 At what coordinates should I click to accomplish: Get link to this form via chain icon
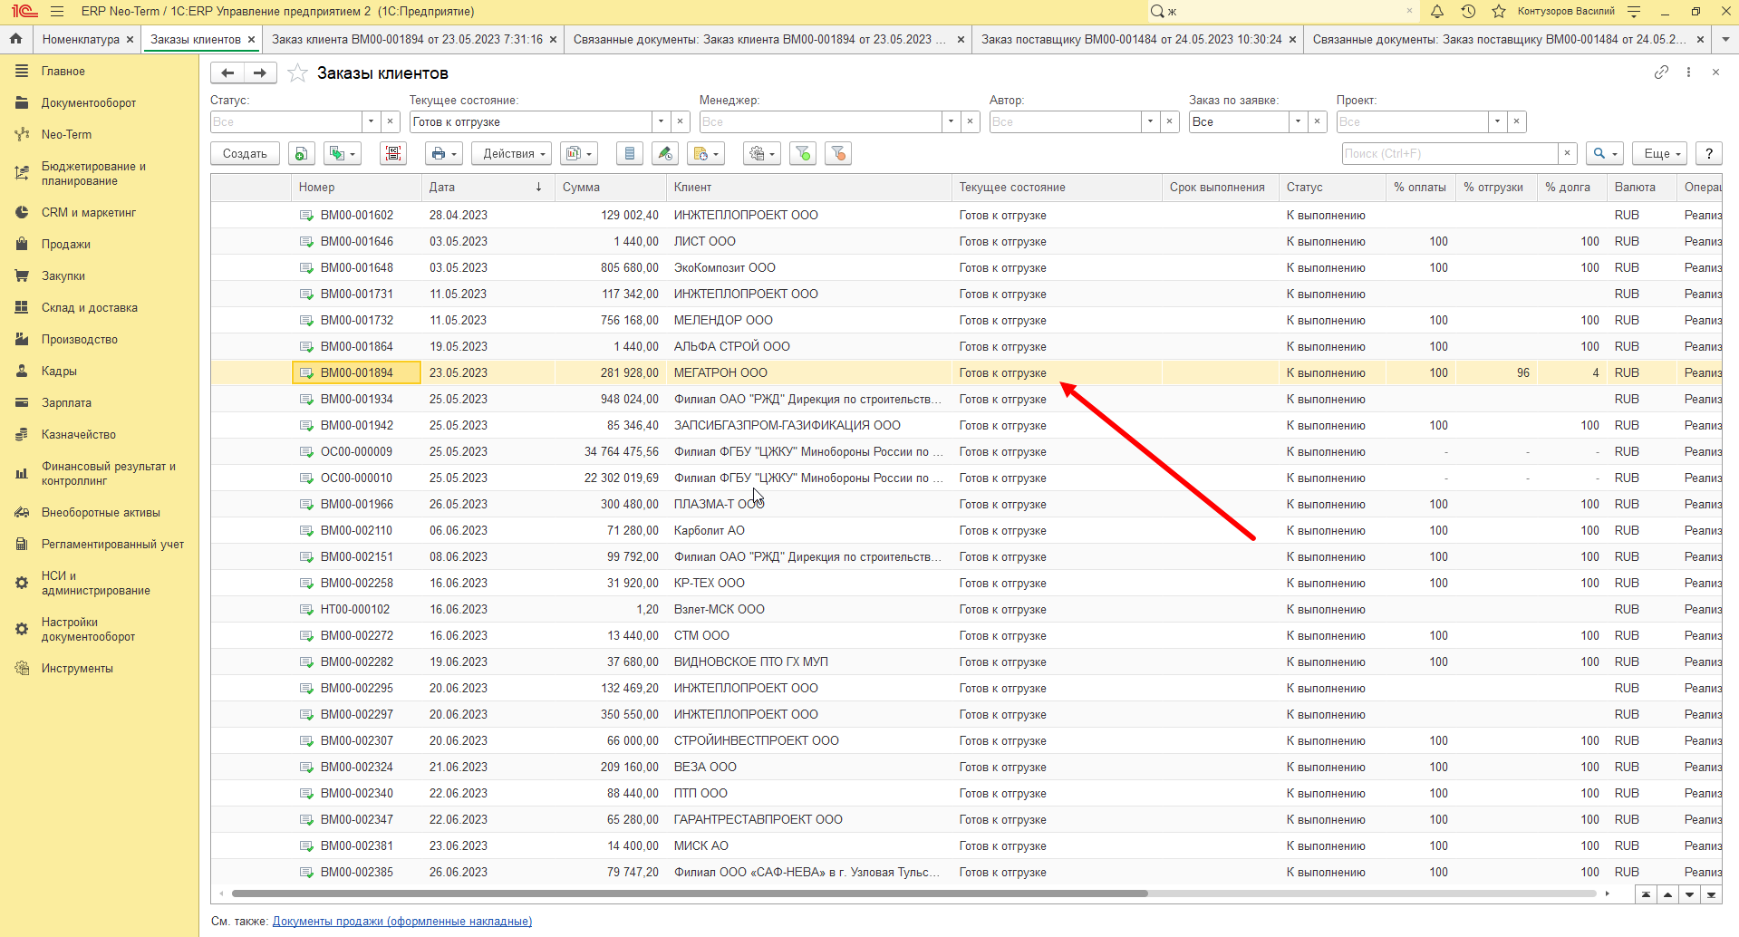click(1661, 72)
